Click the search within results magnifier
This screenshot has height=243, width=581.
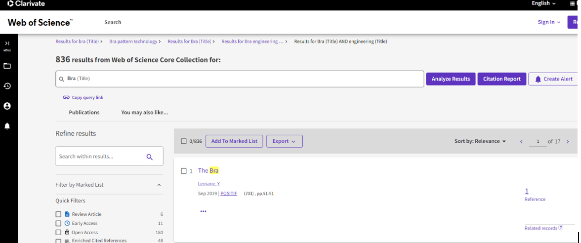click(149, 157)
